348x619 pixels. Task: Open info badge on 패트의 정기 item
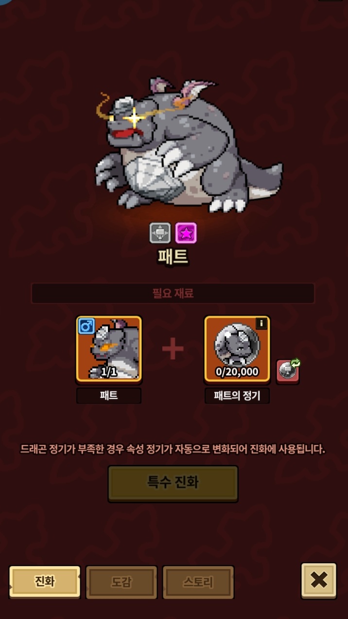pos(261,323)
